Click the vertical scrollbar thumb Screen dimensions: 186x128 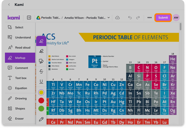tap(180, 27)
